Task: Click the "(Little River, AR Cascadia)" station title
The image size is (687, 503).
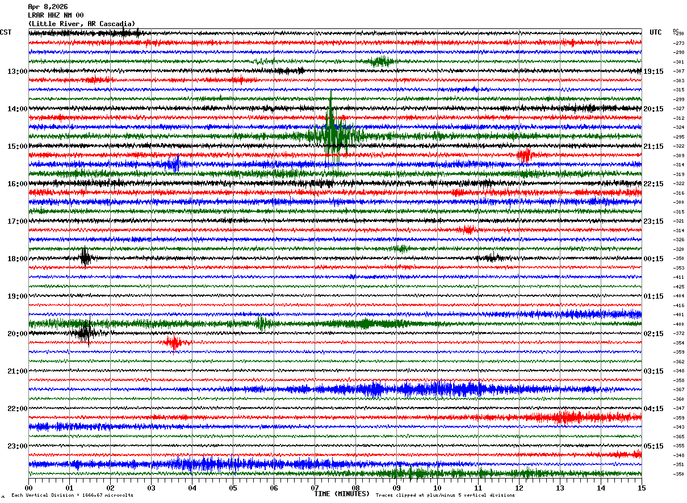Action: coord(82,24)
